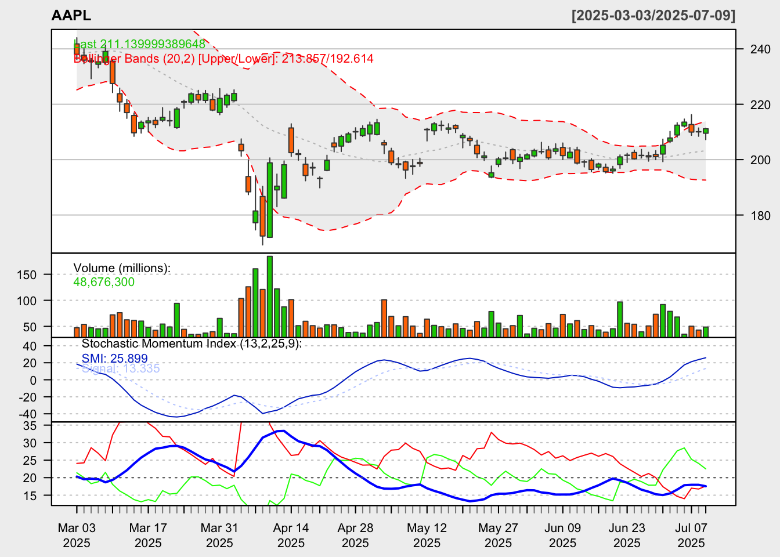Click the May 27 2025 date label
Screen dimensions: 780x557
498,536
